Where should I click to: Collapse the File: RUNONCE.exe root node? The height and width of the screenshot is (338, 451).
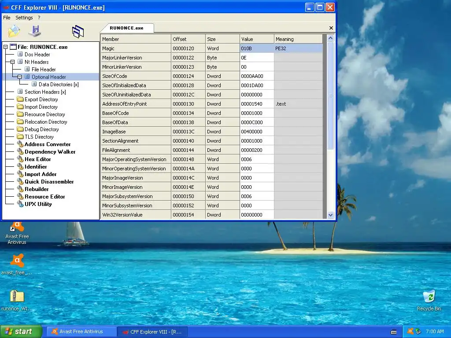pos(5,47)
